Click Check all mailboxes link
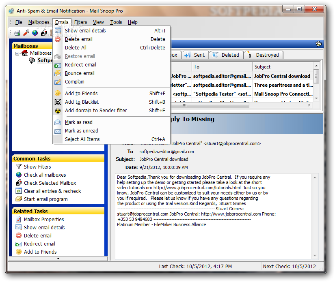The height and width of the screenshot is (282, 335). pyautogui.click(x=45, y=175)
